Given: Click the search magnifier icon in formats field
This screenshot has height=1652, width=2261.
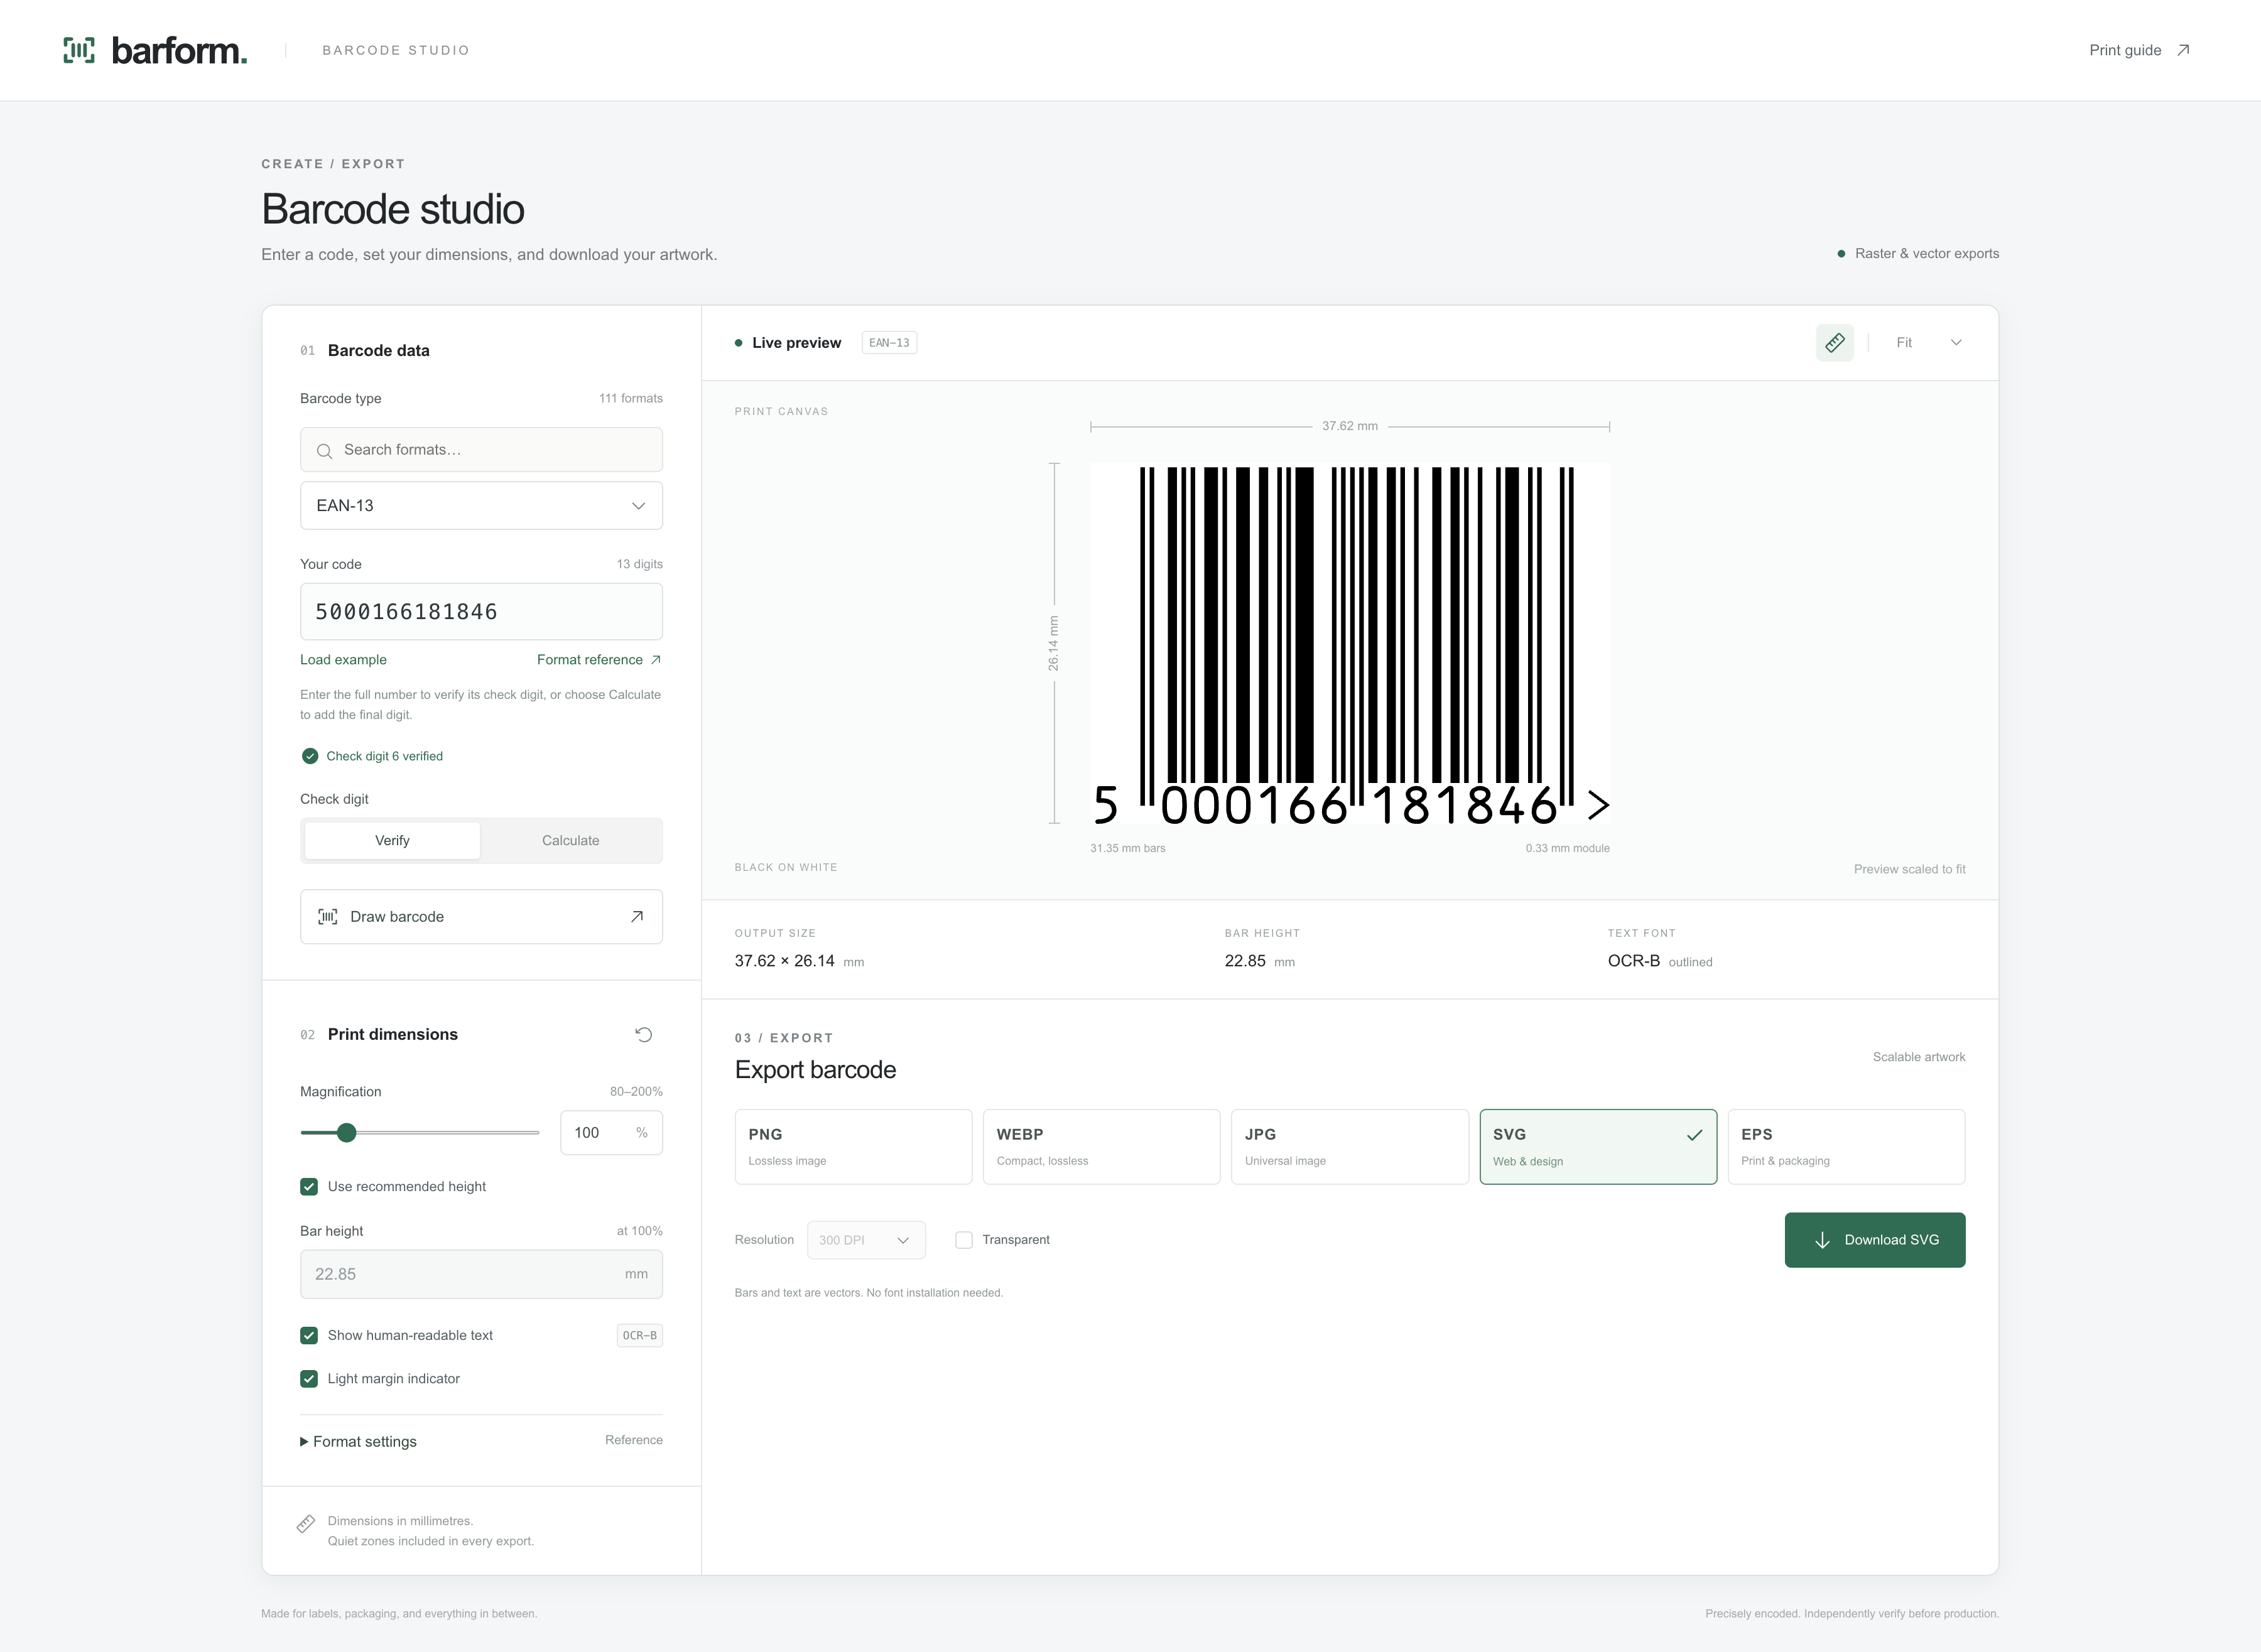Looking at the screenshot, I should tap(324, 451).
